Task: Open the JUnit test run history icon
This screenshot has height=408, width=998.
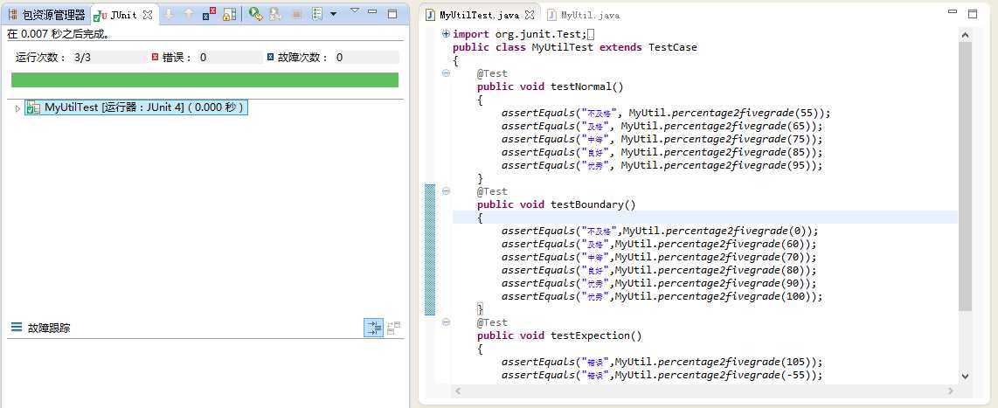Action: (x=317, y=14)
